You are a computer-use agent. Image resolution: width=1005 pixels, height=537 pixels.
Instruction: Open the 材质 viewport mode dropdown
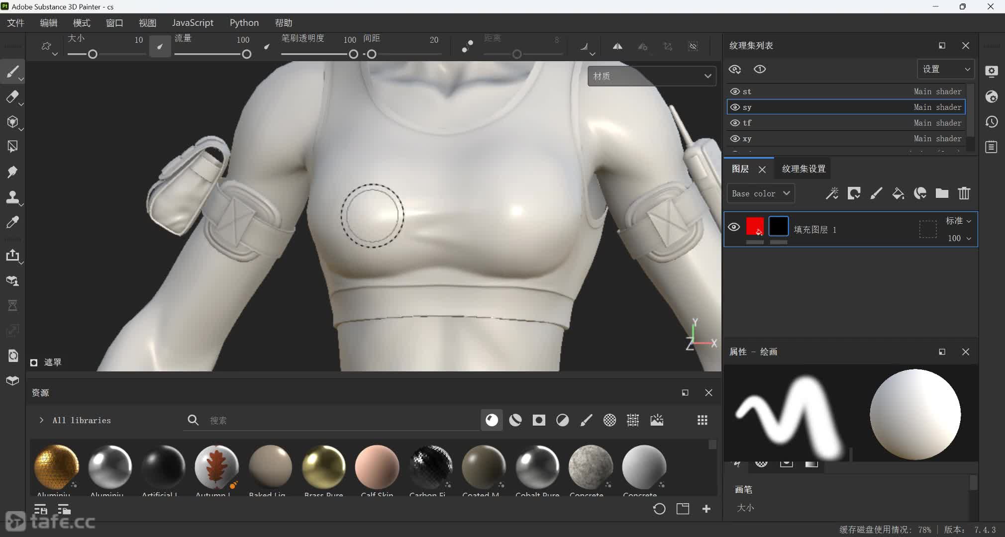point(652,76)
